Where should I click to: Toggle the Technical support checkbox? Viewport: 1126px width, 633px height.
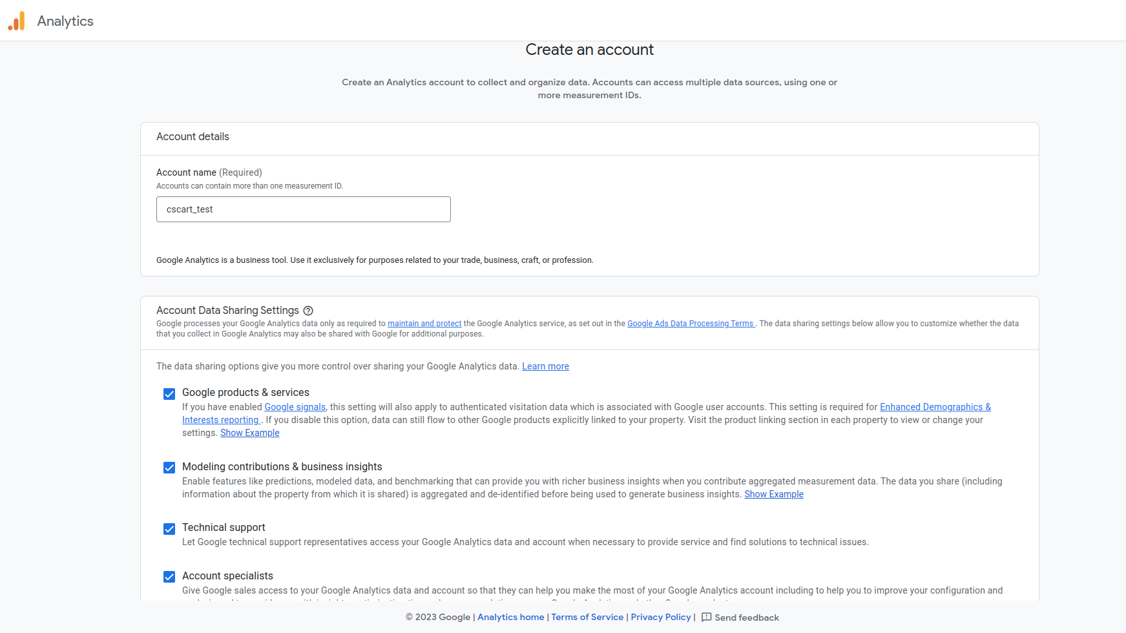(x=169, y=529)
